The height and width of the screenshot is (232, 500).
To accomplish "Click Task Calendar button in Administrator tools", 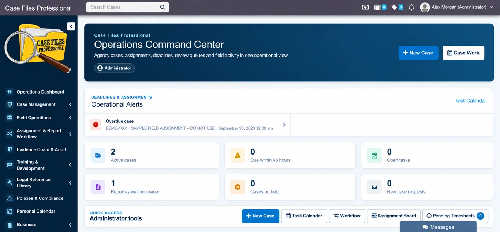I will (304, 216).
